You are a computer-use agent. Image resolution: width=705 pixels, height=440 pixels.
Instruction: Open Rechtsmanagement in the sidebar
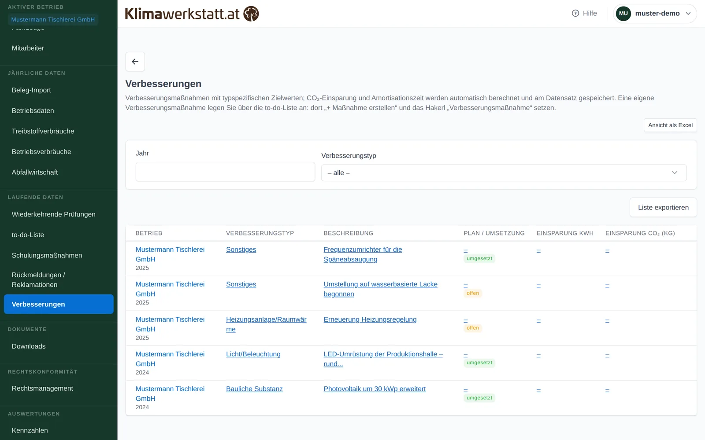[59, 389]
